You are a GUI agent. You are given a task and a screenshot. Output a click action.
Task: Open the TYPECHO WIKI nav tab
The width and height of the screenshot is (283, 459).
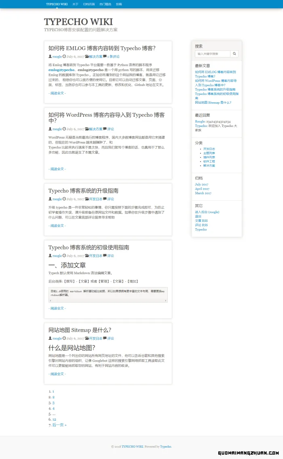click(57, 4)
